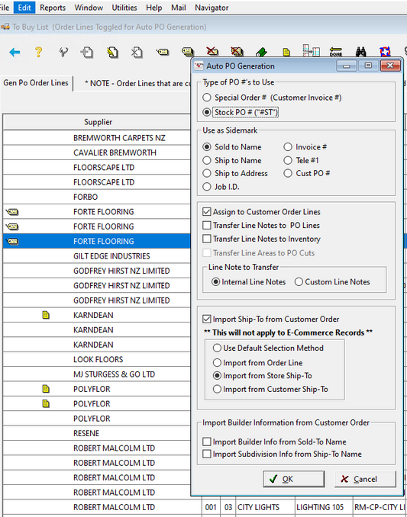Open the Help menu
Image resolution: width=407 pixels, height=517 pixels.
154,8
